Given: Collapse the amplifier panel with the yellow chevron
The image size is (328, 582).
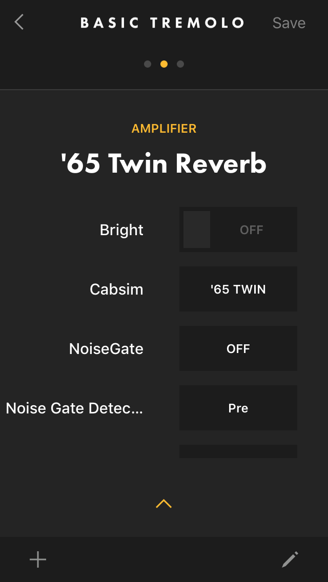Looking at the screenshot, I should point(163,503).
